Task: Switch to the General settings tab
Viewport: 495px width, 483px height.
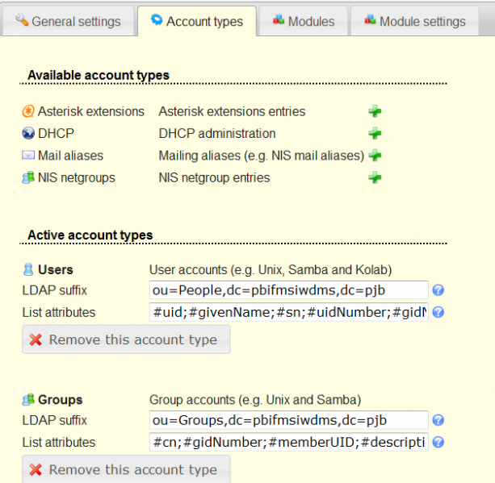Action: [x=68, y=21]
